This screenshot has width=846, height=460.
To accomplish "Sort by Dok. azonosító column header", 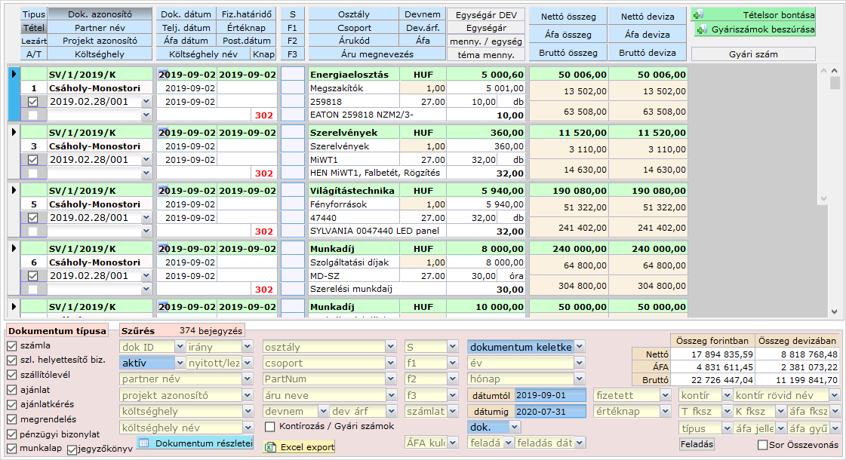I will 100,14.
